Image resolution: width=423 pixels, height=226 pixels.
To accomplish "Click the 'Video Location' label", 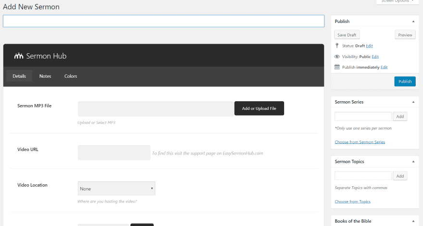I will [32, 185].
